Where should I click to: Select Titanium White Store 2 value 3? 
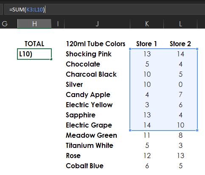click(180, 145)
